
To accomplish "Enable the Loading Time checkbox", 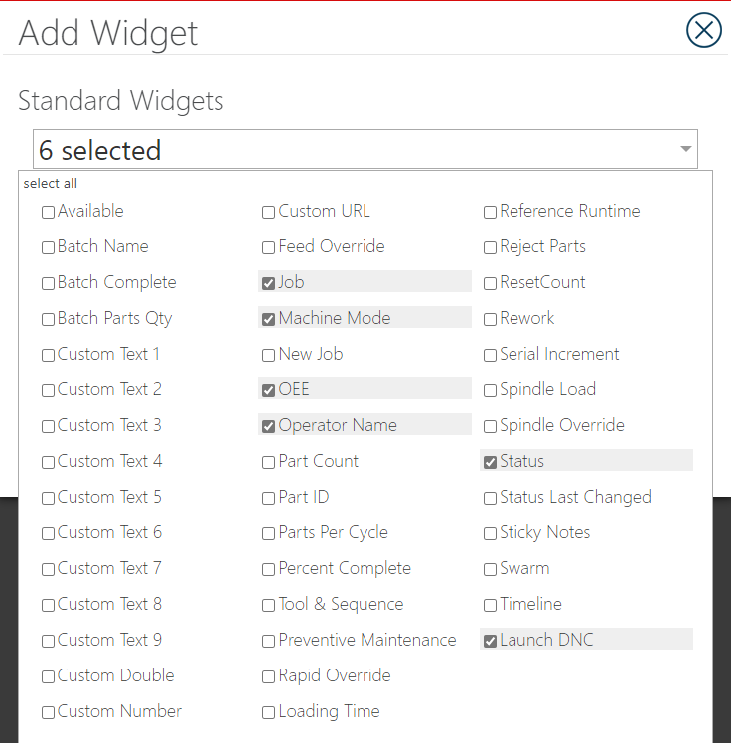I will click(268, 712).
